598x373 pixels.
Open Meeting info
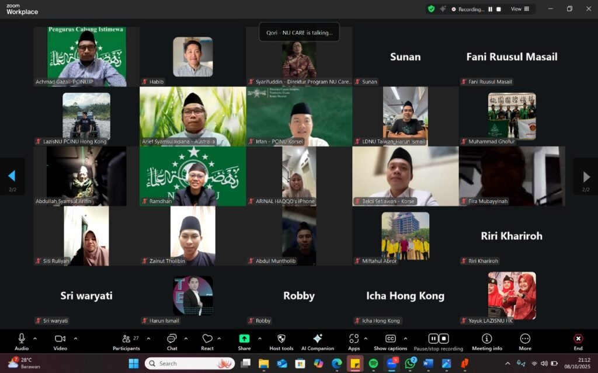point(486,339)
